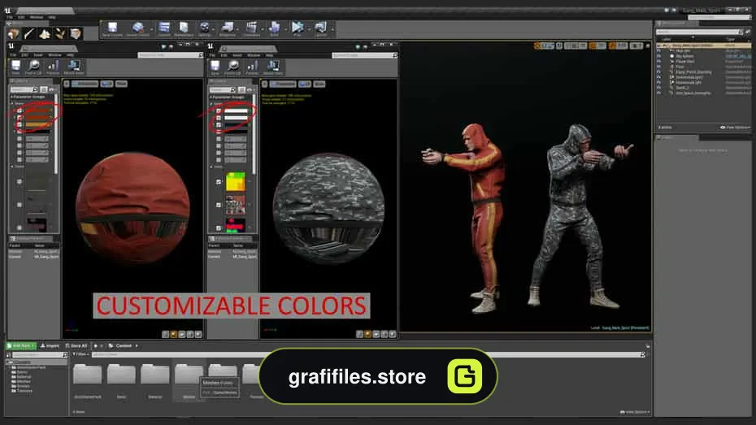756x425 pixels.
Task: Open the dropdown arrow beside Play
Action: (307, 29)
